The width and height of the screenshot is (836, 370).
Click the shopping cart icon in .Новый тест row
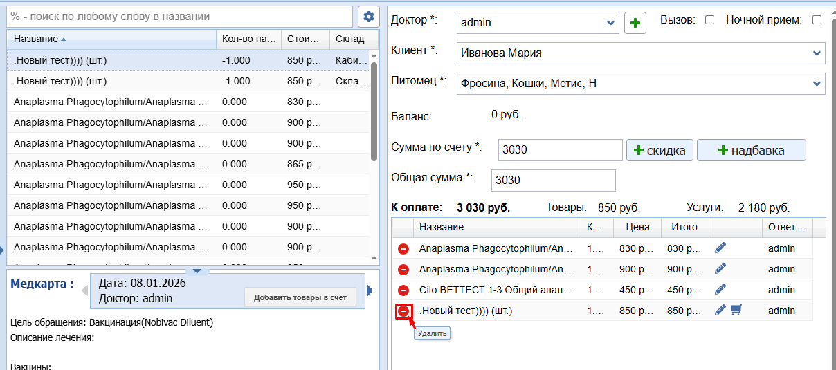coord(736,311)
